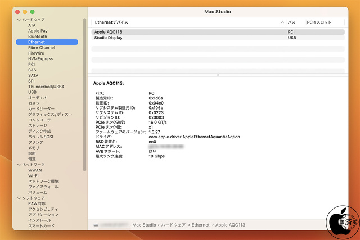Click the BSD device name en0
Image resolution: width=360 pixels, height=240 pixels.
click(152, 142)
